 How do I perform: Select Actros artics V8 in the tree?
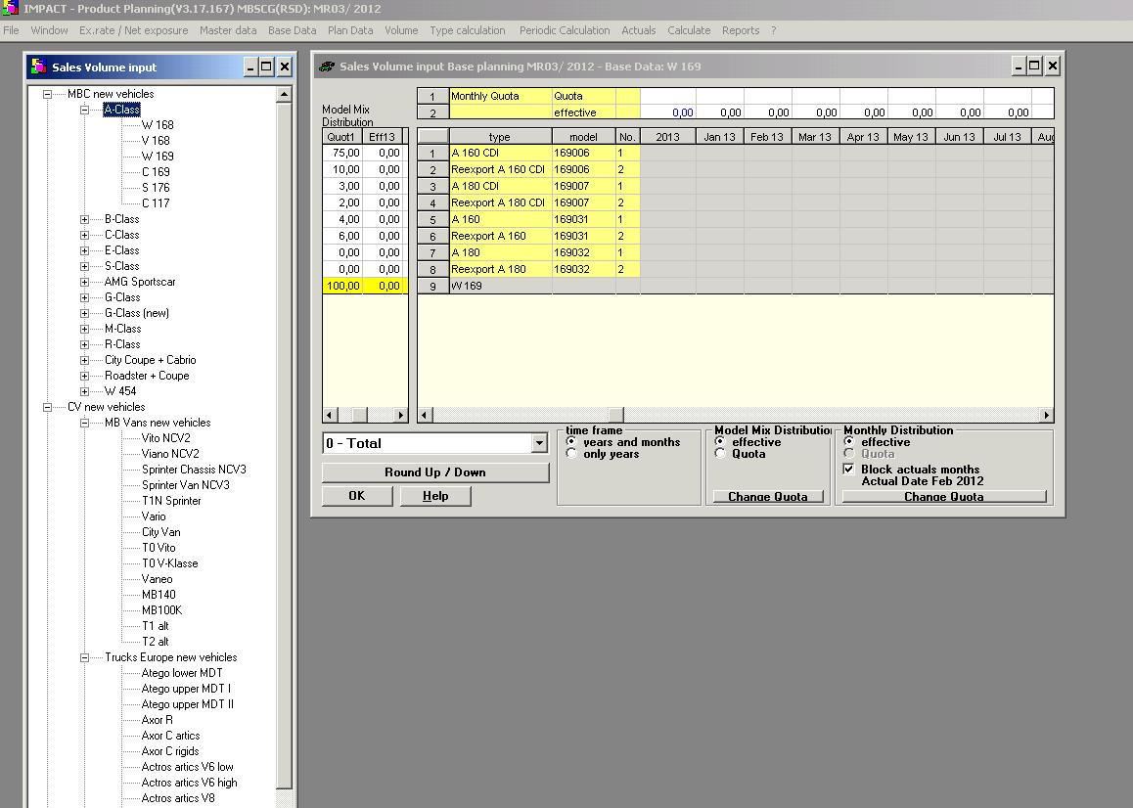[x=178, y=798]
